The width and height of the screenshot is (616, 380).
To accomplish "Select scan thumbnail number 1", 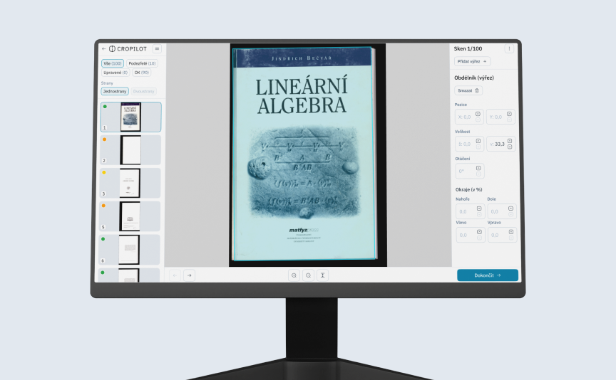I will click(x=130, y=117).
